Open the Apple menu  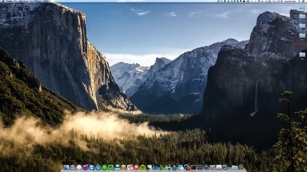(4, 1)
